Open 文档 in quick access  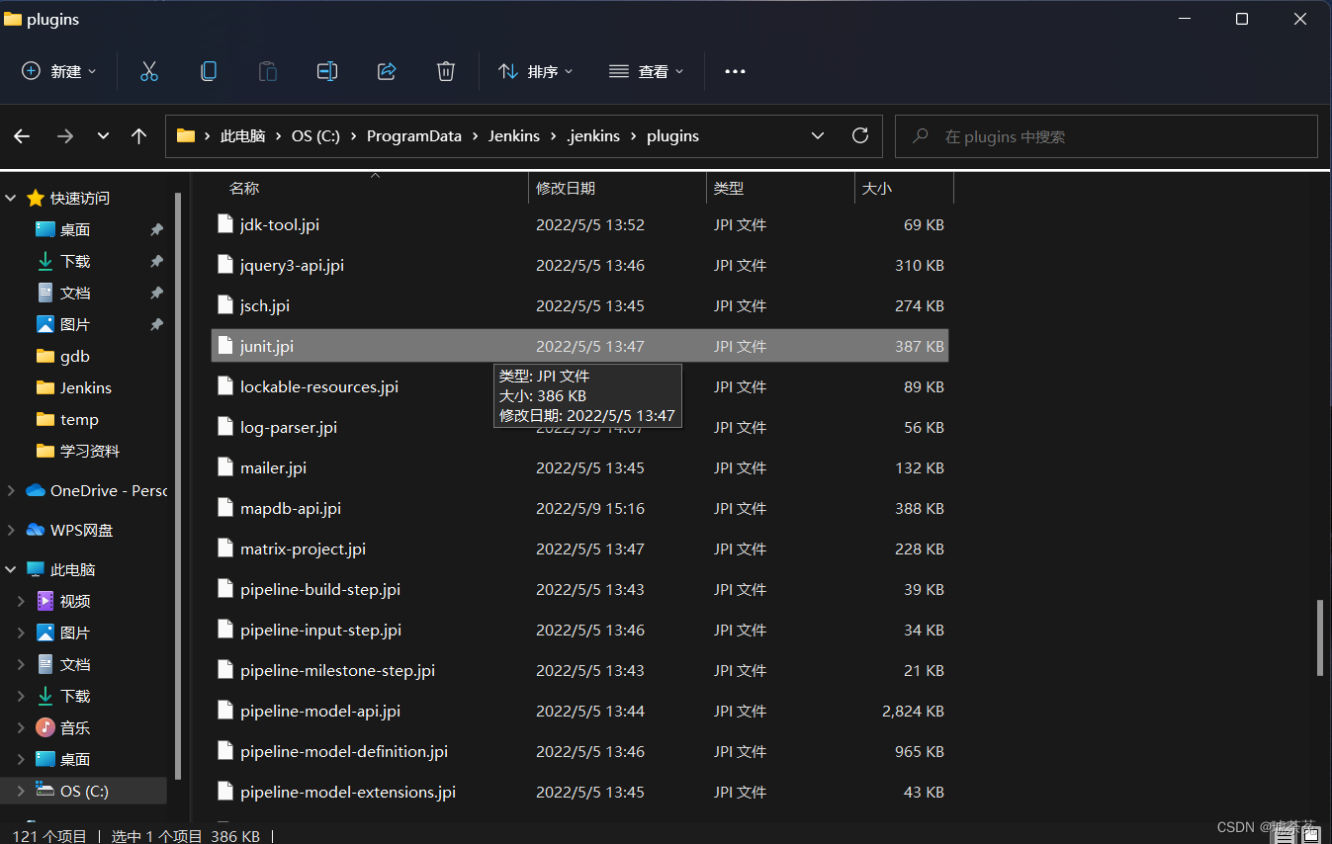[x=75, y=293]
